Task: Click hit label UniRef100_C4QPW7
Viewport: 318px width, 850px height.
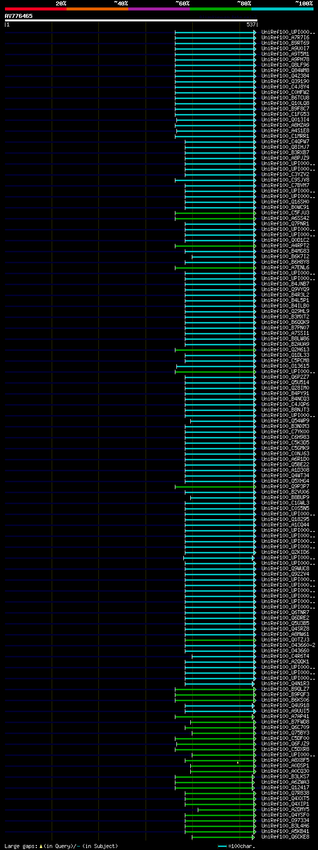Action: click(x=285, y=141)
